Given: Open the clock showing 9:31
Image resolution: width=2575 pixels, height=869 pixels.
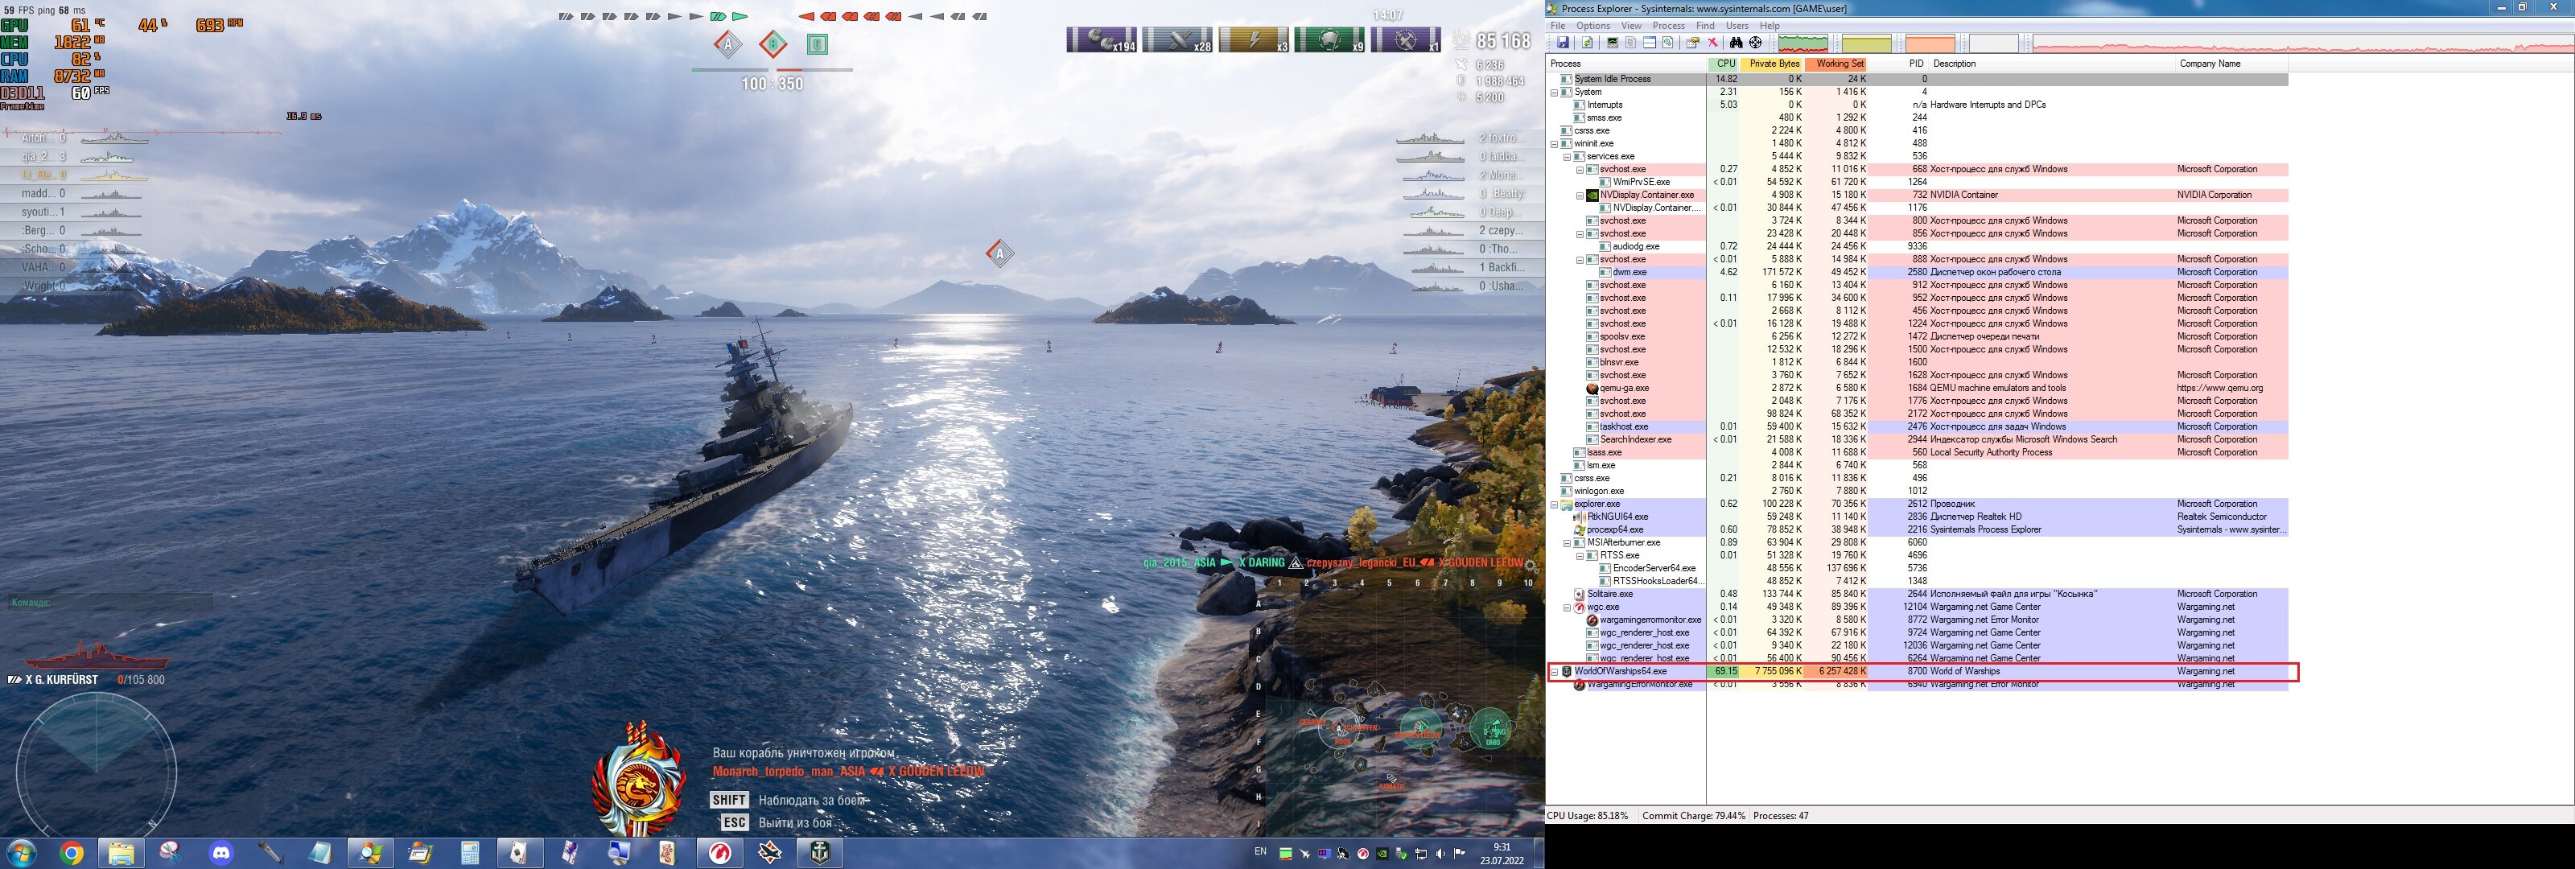Looking at the screenshot, I should pyautogui.click(x=1502, y=853).
